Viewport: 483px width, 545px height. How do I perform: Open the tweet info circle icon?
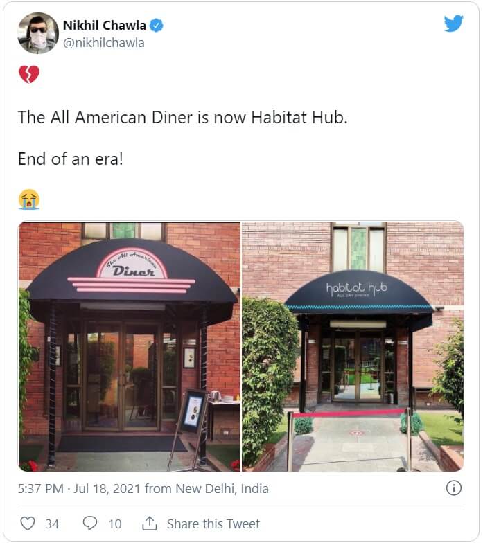tap(453, 488)
